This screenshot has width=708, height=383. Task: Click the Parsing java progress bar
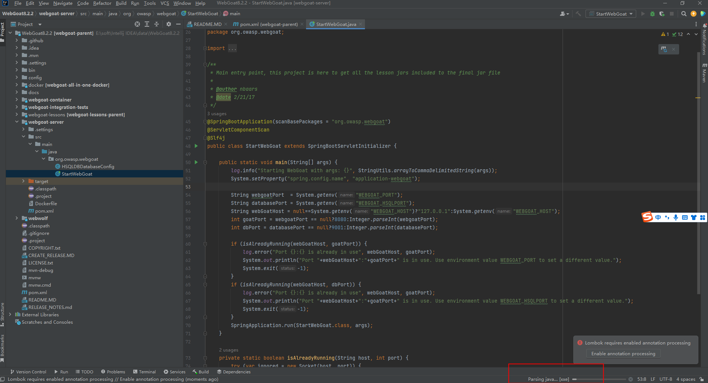(599, 379)
